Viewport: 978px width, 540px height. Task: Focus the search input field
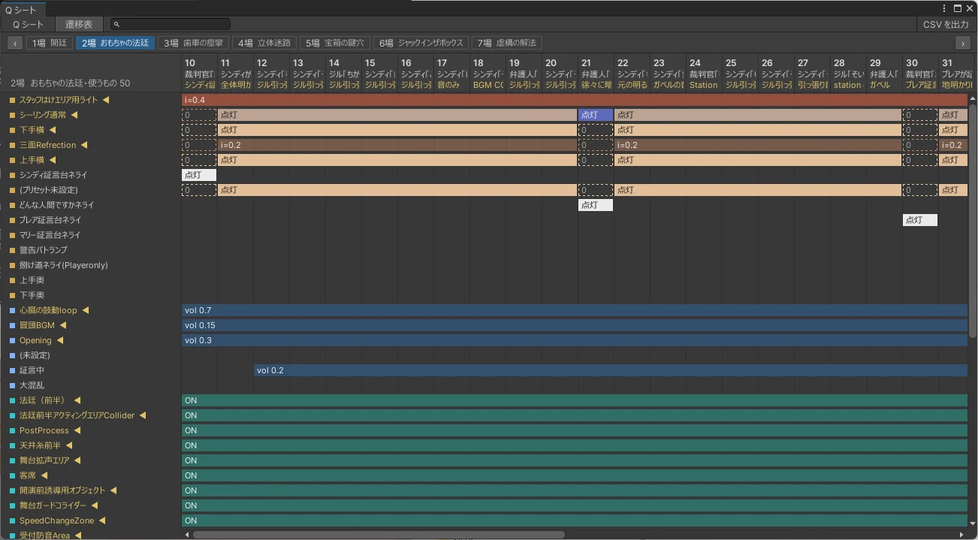coord(171,25)
